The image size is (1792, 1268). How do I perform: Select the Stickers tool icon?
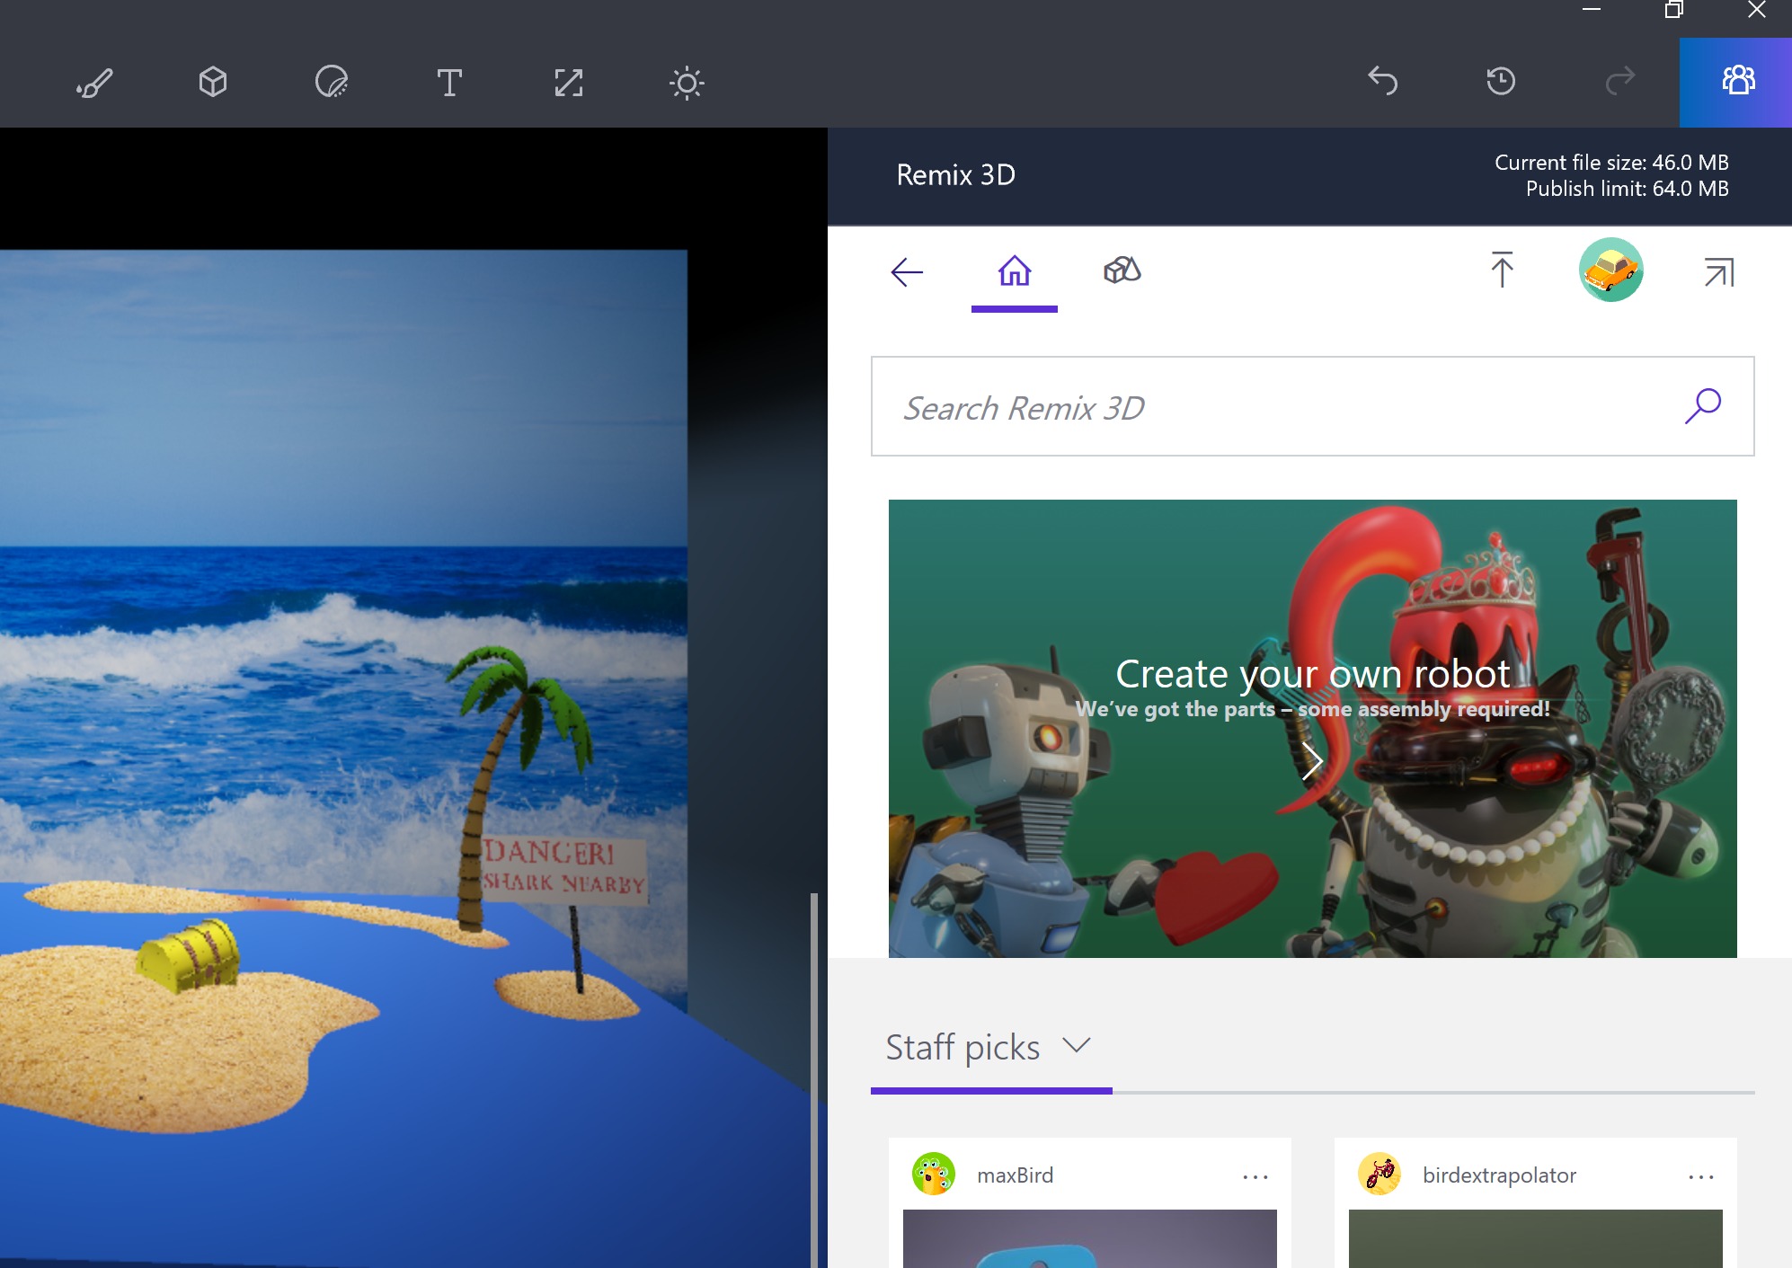pyautogui.click(x=332, y=83)
